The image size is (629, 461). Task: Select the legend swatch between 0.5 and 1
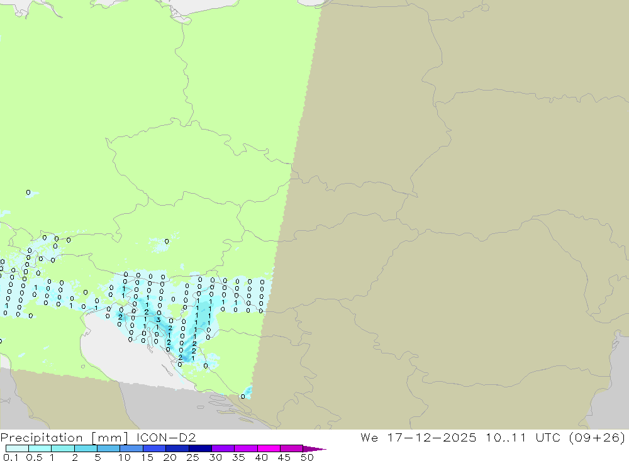40,448
